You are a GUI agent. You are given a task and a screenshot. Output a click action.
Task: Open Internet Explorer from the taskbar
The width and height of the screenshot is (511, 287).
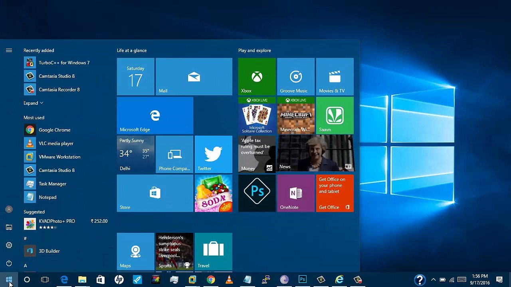pyautogui.click(x=339, y=280)
